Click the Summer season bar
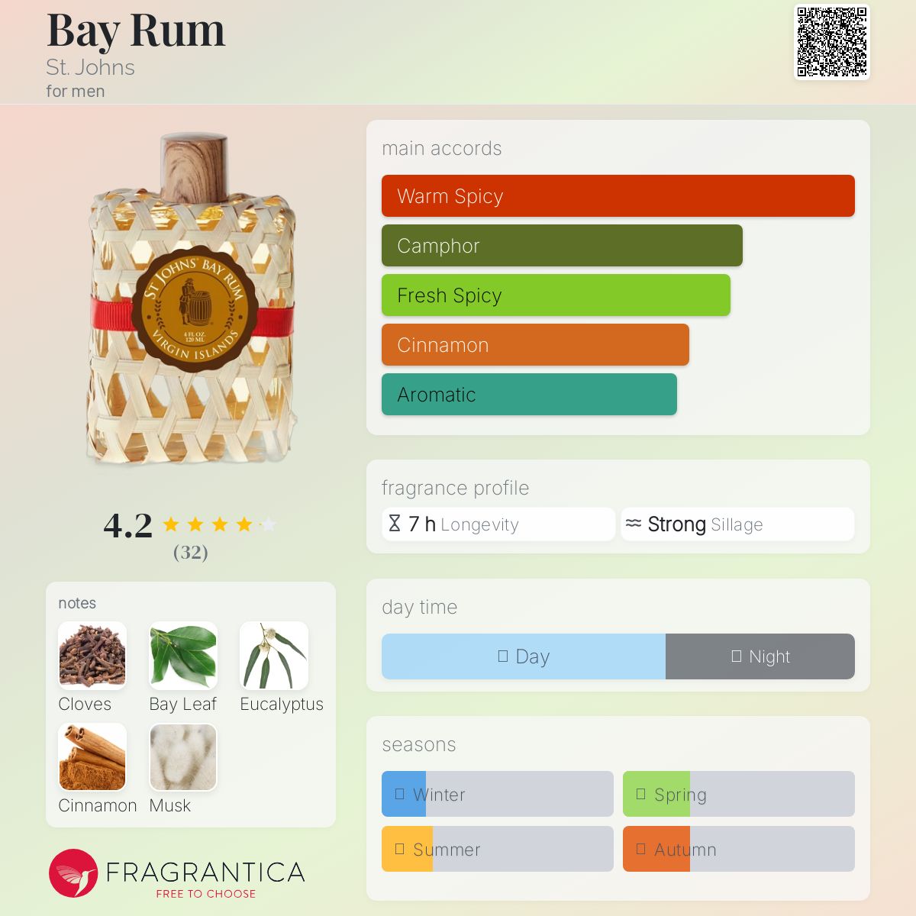The height and width of the screenshot is (916, 916). coord(498,849)
